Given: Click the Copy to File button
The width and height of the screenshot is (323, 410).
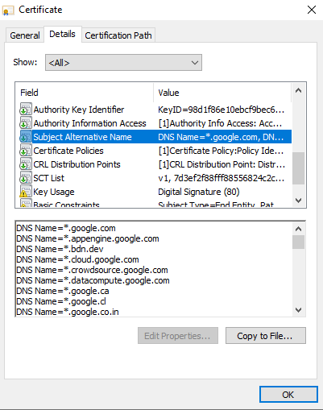Looking at the screenshot, I should [266, 336].
